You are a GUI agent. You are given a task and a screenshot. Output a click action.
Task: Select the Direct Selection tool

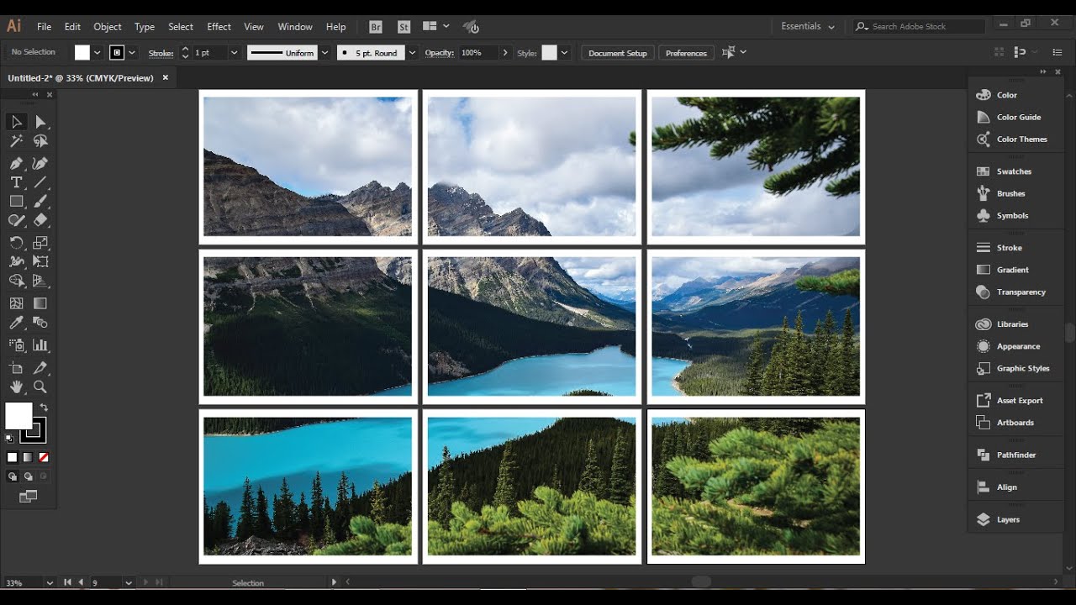pyautogui.click(x=40, y=122)
